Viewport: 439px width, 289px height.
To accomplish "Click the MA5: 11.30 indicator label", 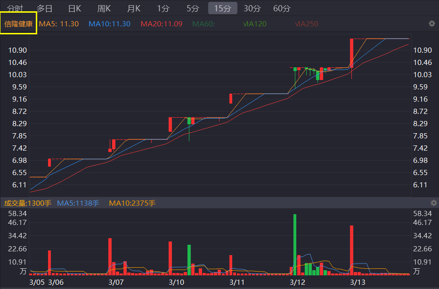I will 59,24.
